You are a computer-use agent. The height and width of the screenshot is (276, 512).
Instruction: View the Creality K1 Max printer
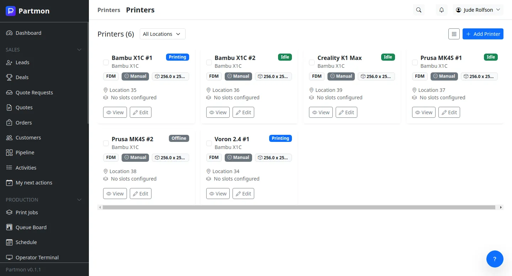[x=321, y=112]
